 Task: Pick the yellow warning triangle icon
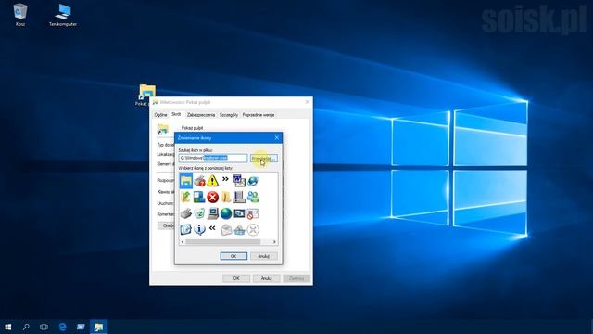tap(212, 181)
